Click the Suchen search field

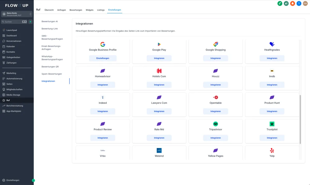click(14, 22)
